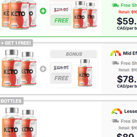The width and height of the screenshot is (137, 137).
Task: Click the single bonus Keto bottle image
Action: [x=85, y=73]
